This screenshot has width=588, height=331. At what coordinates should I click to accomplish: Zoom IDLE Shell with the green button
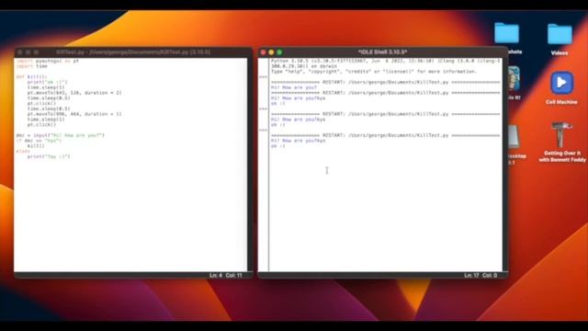coord(279,52)
